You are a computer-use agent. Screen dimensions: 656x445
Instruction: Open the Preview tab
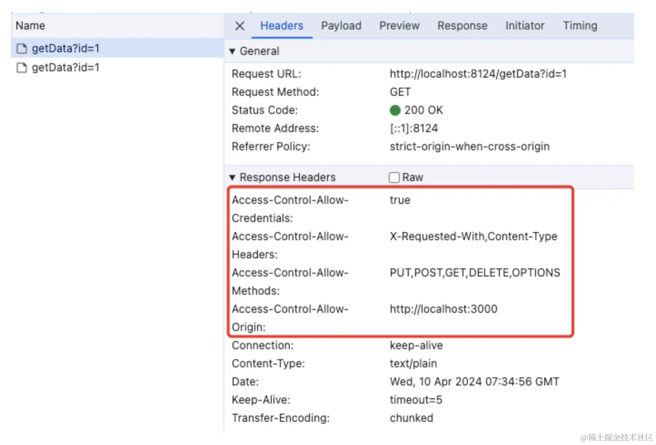pyautogui.click(x=399, y=26)
